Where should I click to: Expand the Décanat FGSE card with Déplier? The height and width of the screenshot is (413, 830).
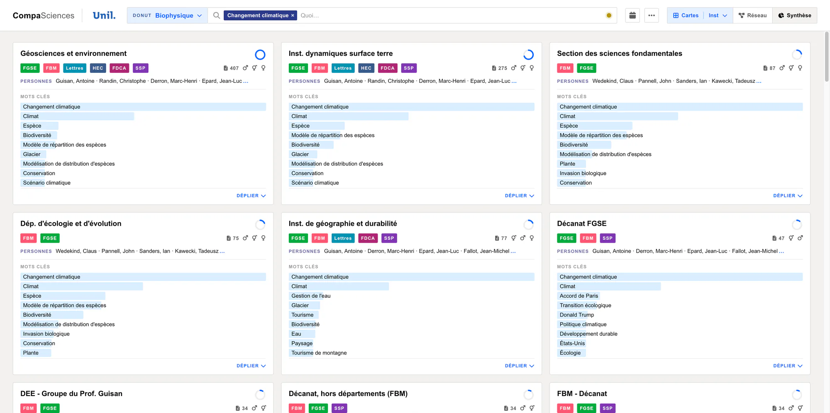[788, 366]
